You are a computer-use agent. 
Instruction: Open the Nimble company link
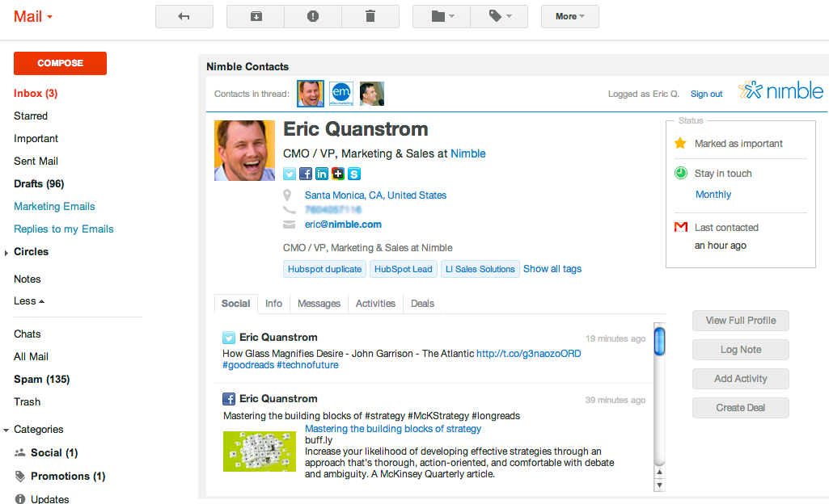coord(468,153)
